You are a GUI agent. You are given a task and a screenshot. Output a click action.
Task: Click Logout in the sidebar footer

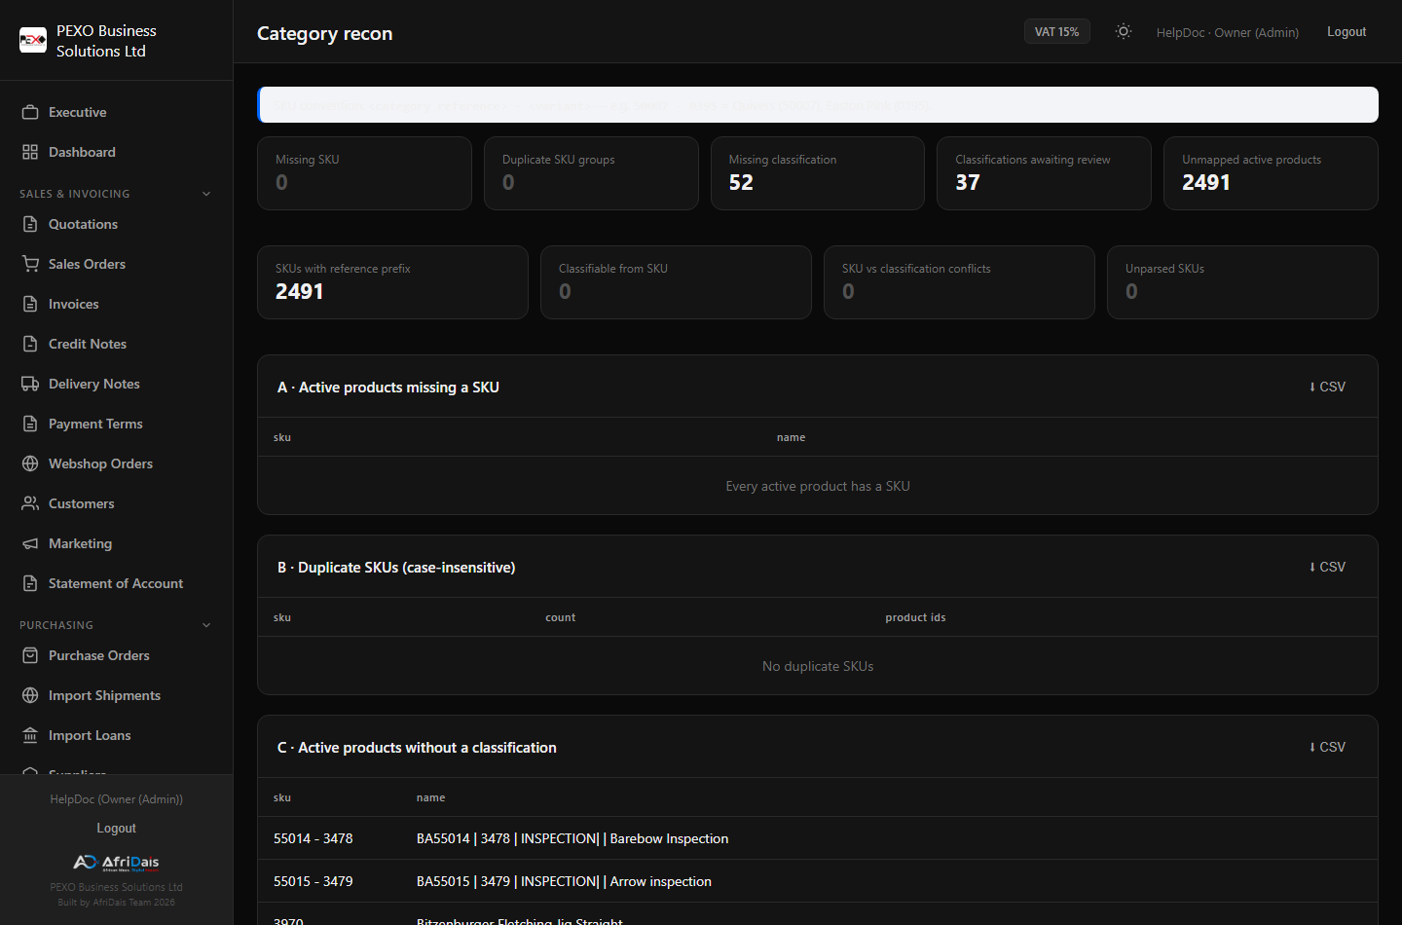pos(117,828)
